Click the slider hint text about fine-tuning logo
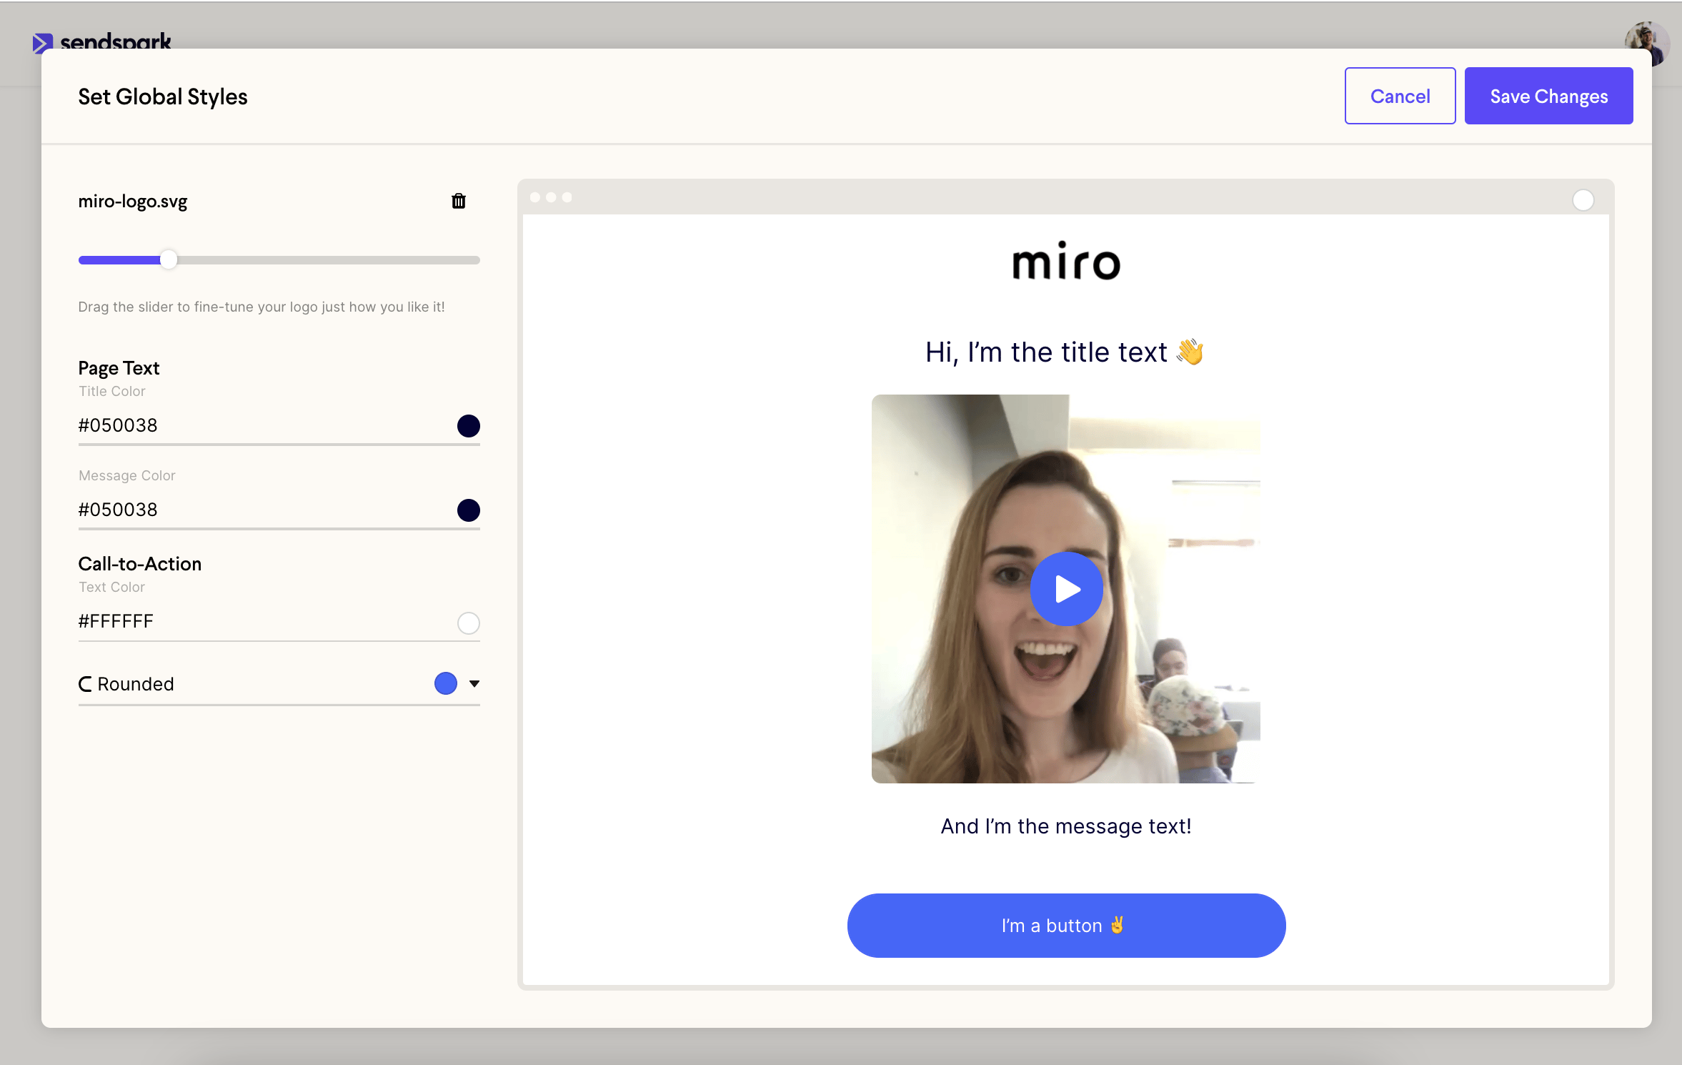This screenshot has height=1065, width=1682. pos(262,307)
